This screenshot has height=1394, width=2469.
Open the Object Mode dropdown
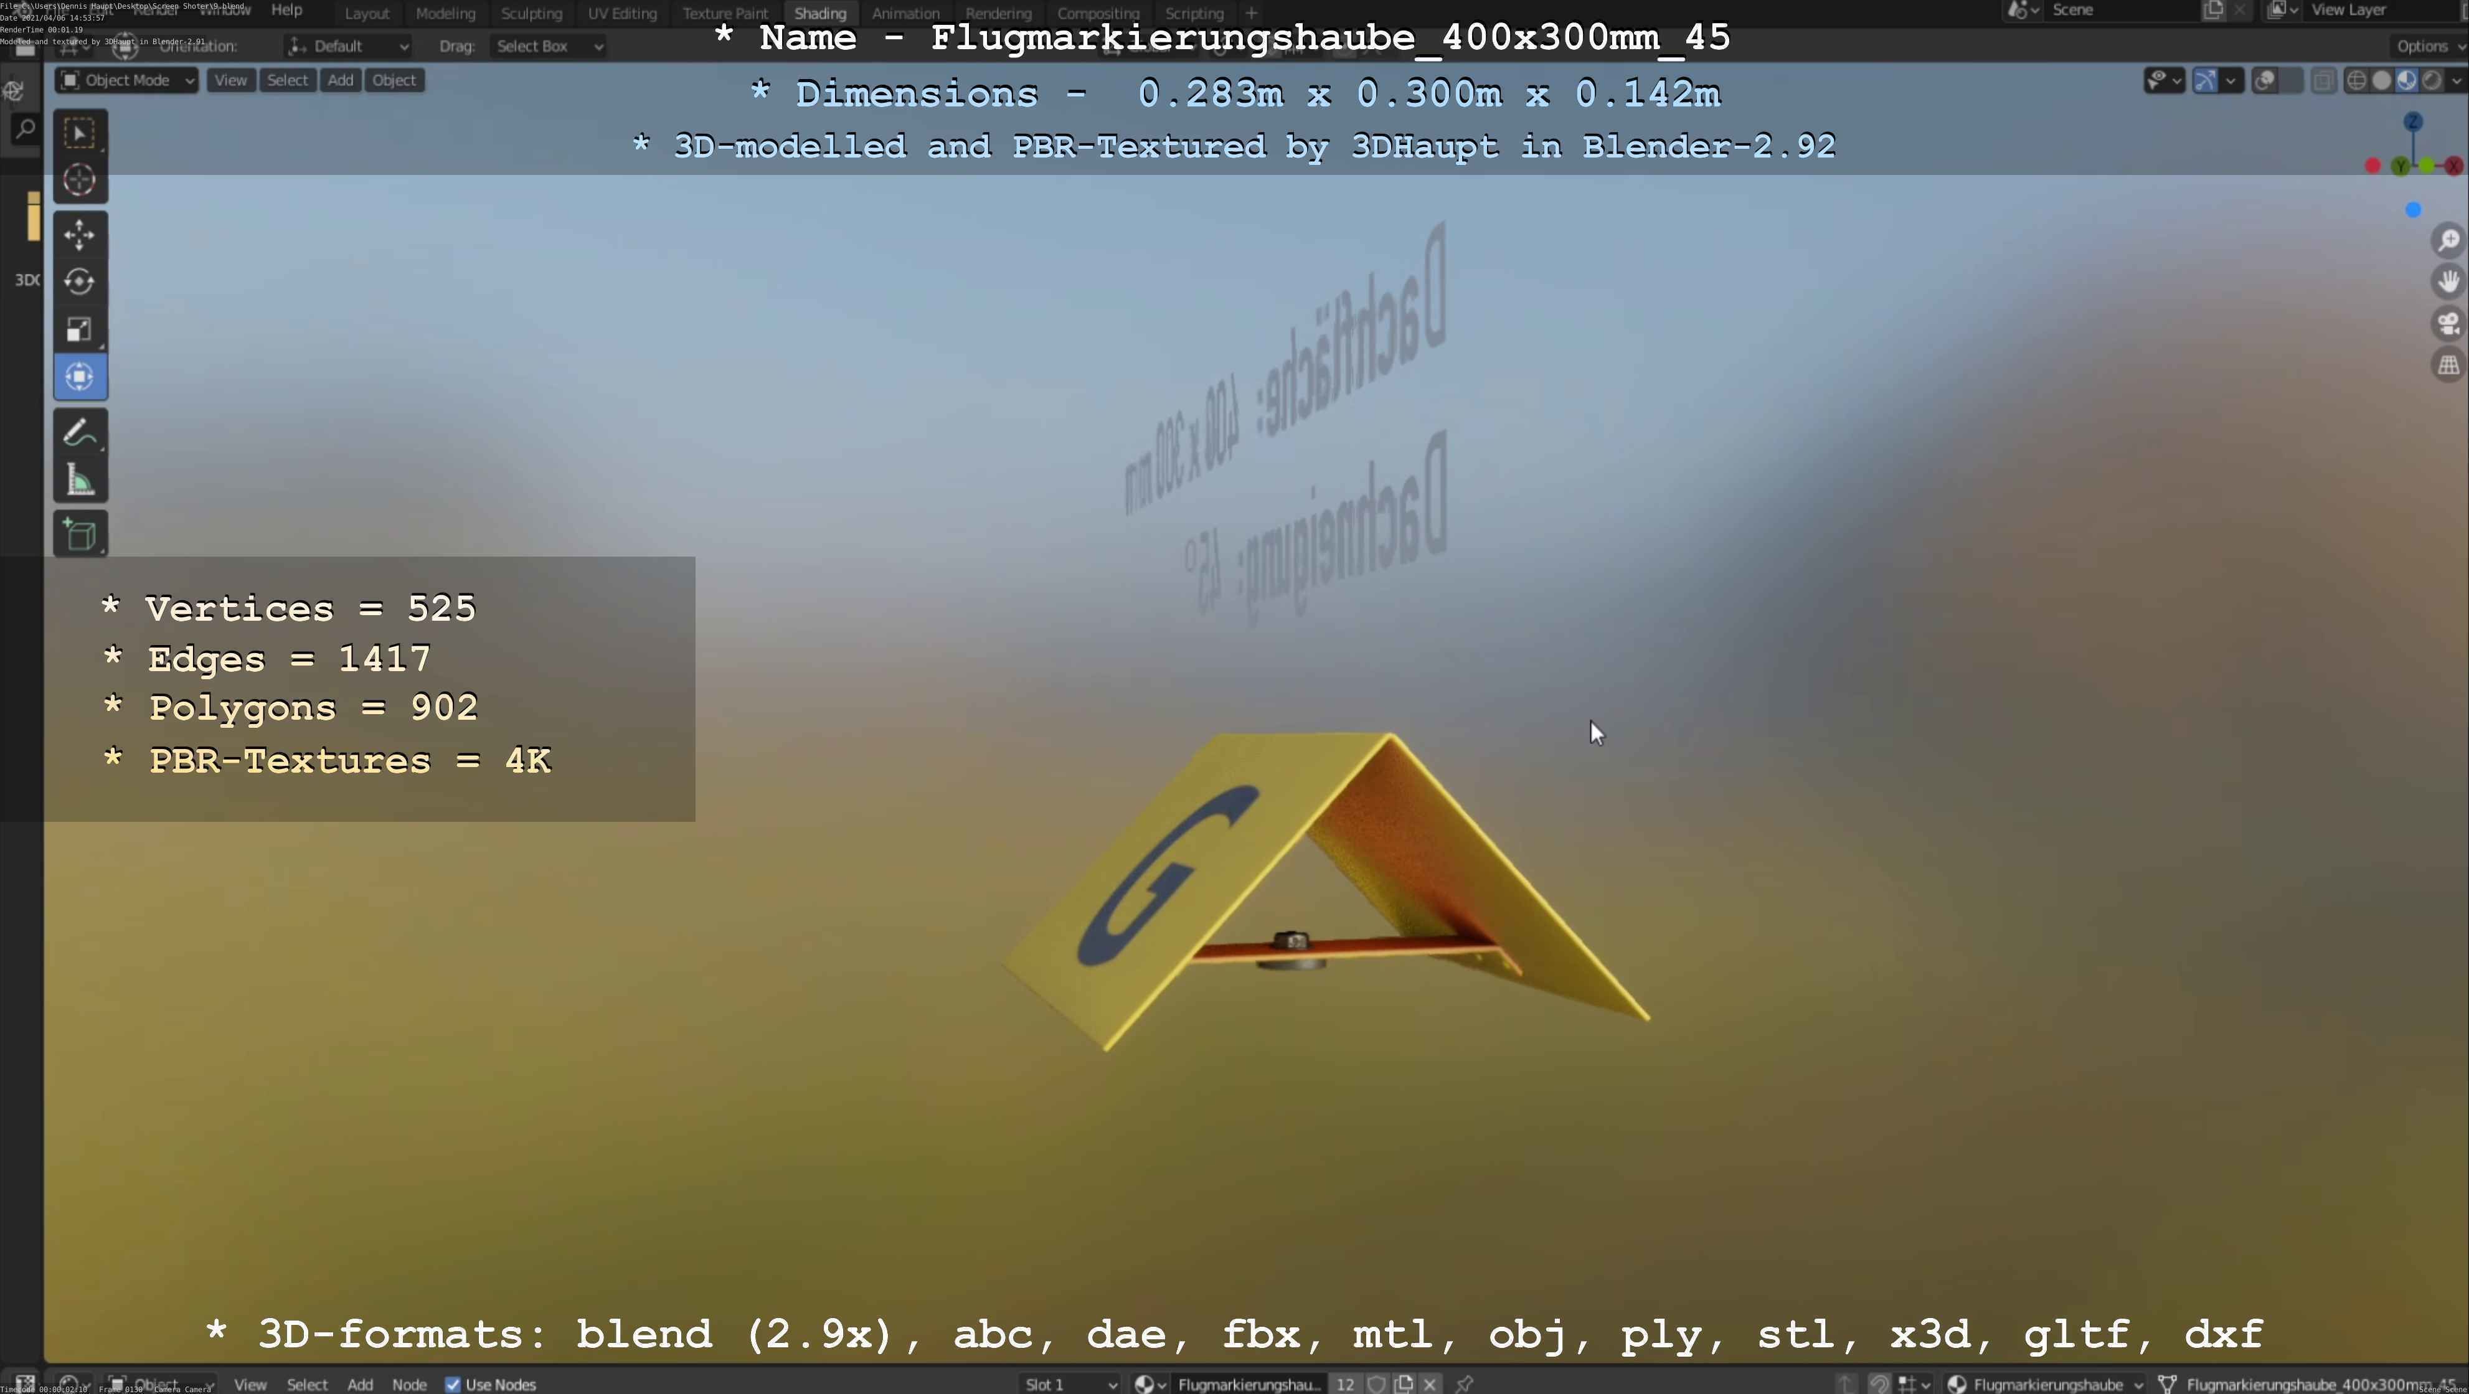(x=126, y=80)
